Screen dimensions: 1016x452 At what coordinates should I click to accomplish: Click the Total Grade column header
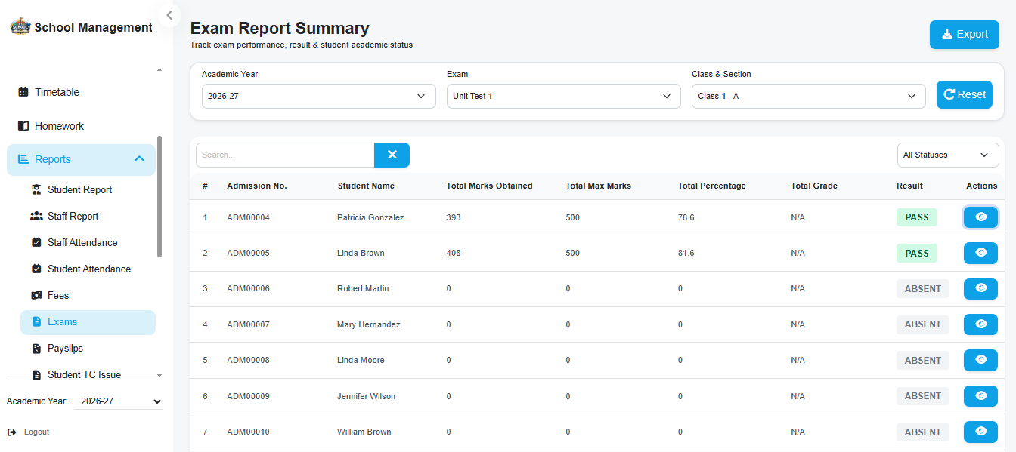pos(814,186)
